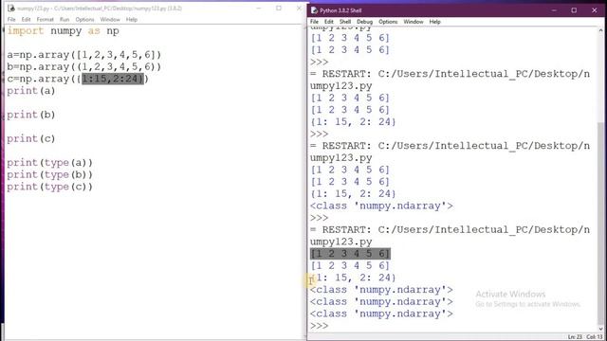Image resolution: width=607 pixels, height=341 pixels.
Task: Open Debug menu in Python Shell
Action: click(364, 22)
